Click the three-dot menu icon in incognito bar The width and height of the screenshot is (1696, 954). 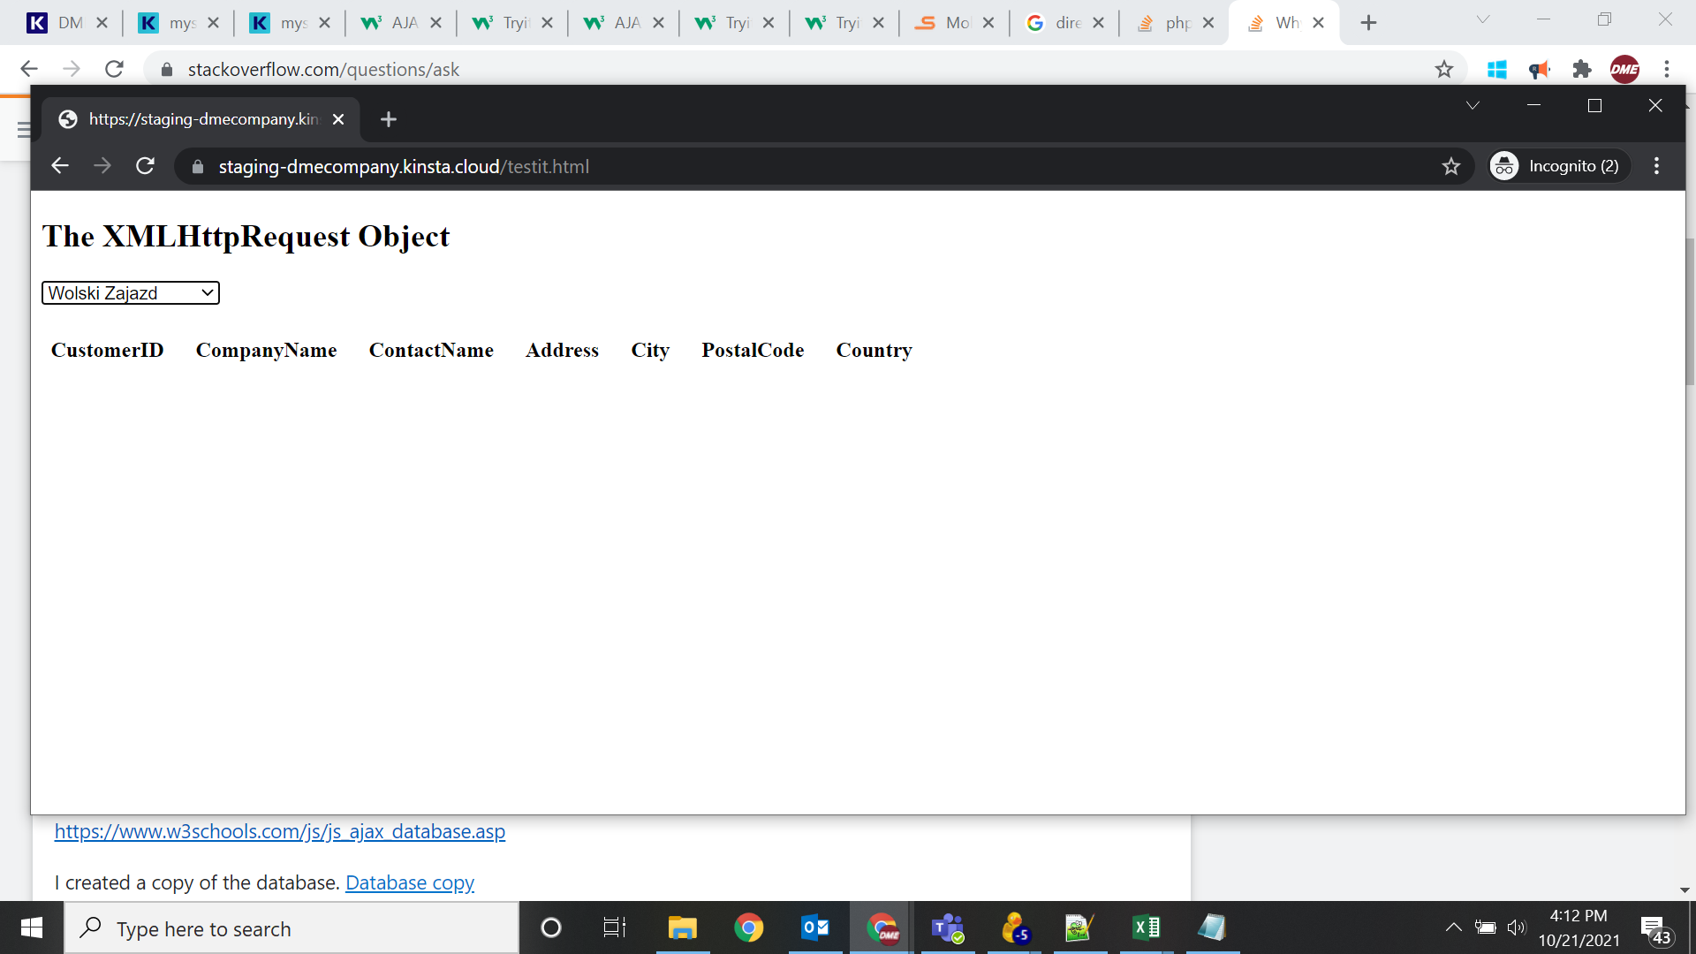[x=1656, y=165]
